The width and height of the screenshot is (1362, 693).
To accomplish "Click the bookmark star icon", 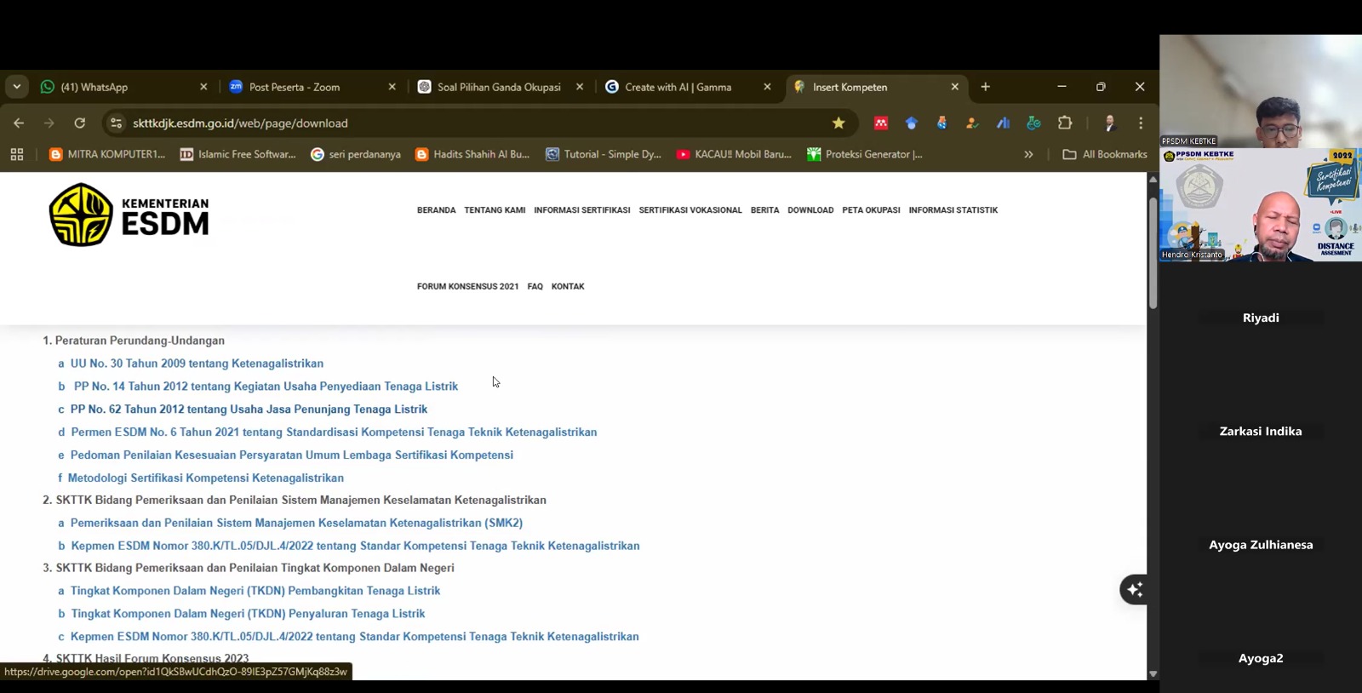I will click(x=838, y=123).
